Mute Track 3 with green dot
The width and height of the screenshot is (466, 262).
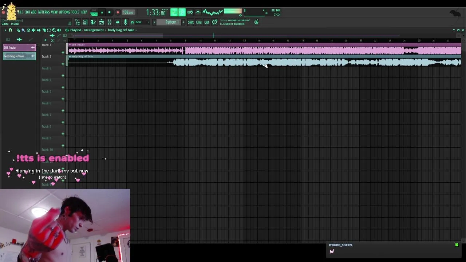click(63, 76)
